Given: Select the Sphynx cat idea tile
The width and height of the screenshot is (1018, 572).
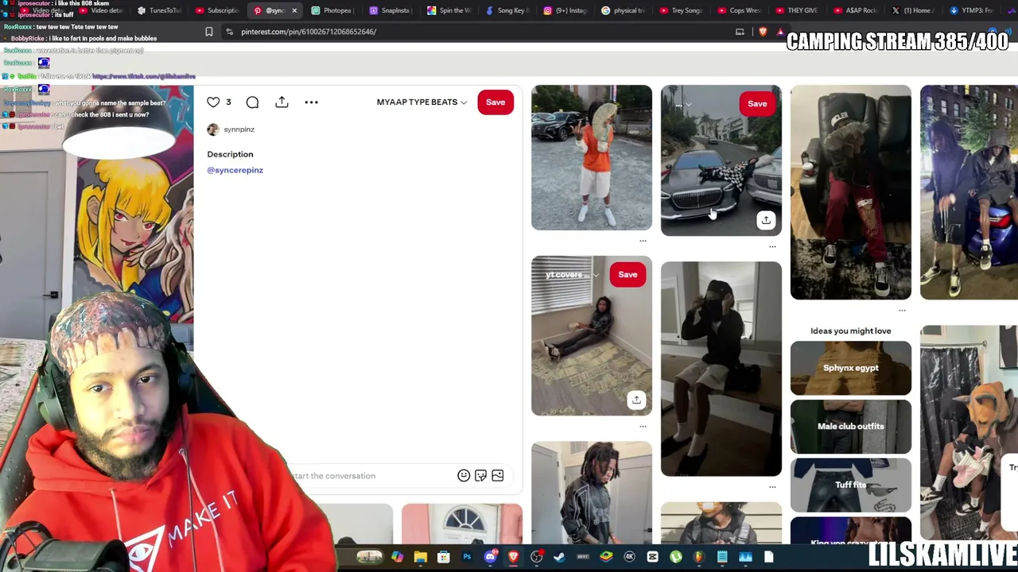Looking at the screenshot, I should click(x=851, y=368).
